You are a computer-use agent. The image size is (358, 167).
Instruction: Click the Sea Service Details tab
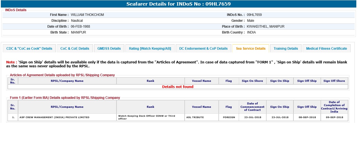[x=251, y=49]
